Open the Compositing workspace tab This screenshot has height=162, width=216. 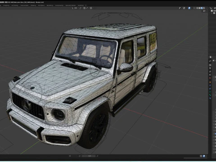click(x=59, y=5)
